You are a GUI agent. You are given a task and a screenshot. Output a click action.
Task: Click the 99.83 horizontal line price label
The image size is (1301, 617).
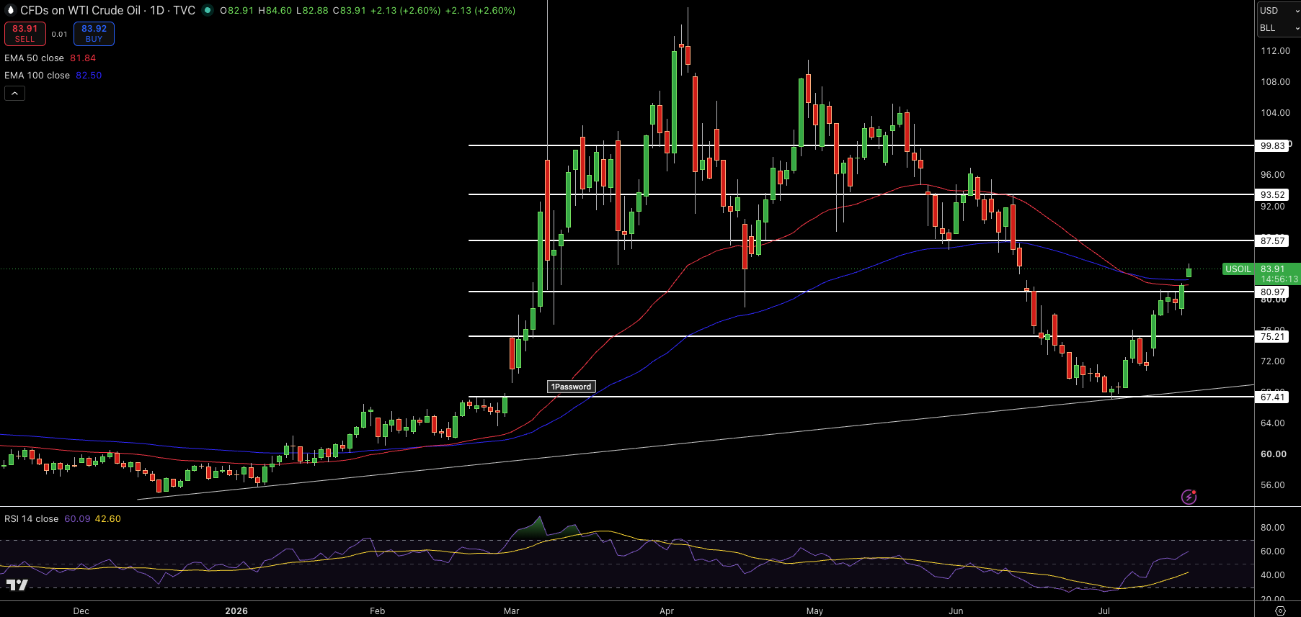1272,145
